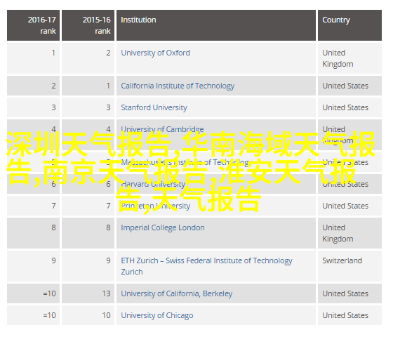This screenshot has height=337, width=393.
Task: Select rank 1 cell in 2016-17 column
Action: pyautogui.click(x=34, y=58)
